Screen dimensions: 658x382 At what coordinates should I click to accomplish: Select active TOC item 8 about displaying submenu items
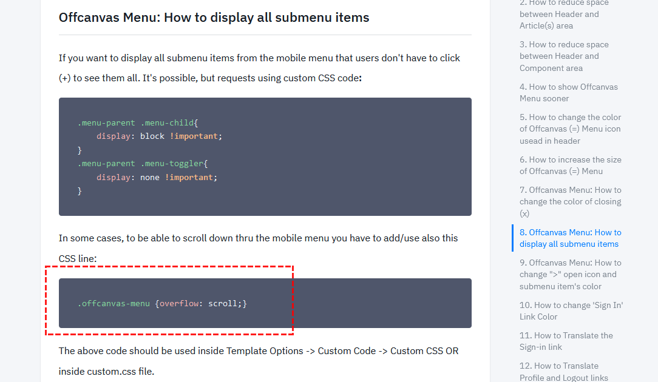click(x=570, y=238)
